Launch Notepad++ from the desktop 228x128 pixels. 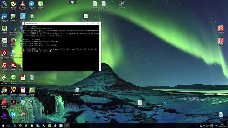[14, 17]
